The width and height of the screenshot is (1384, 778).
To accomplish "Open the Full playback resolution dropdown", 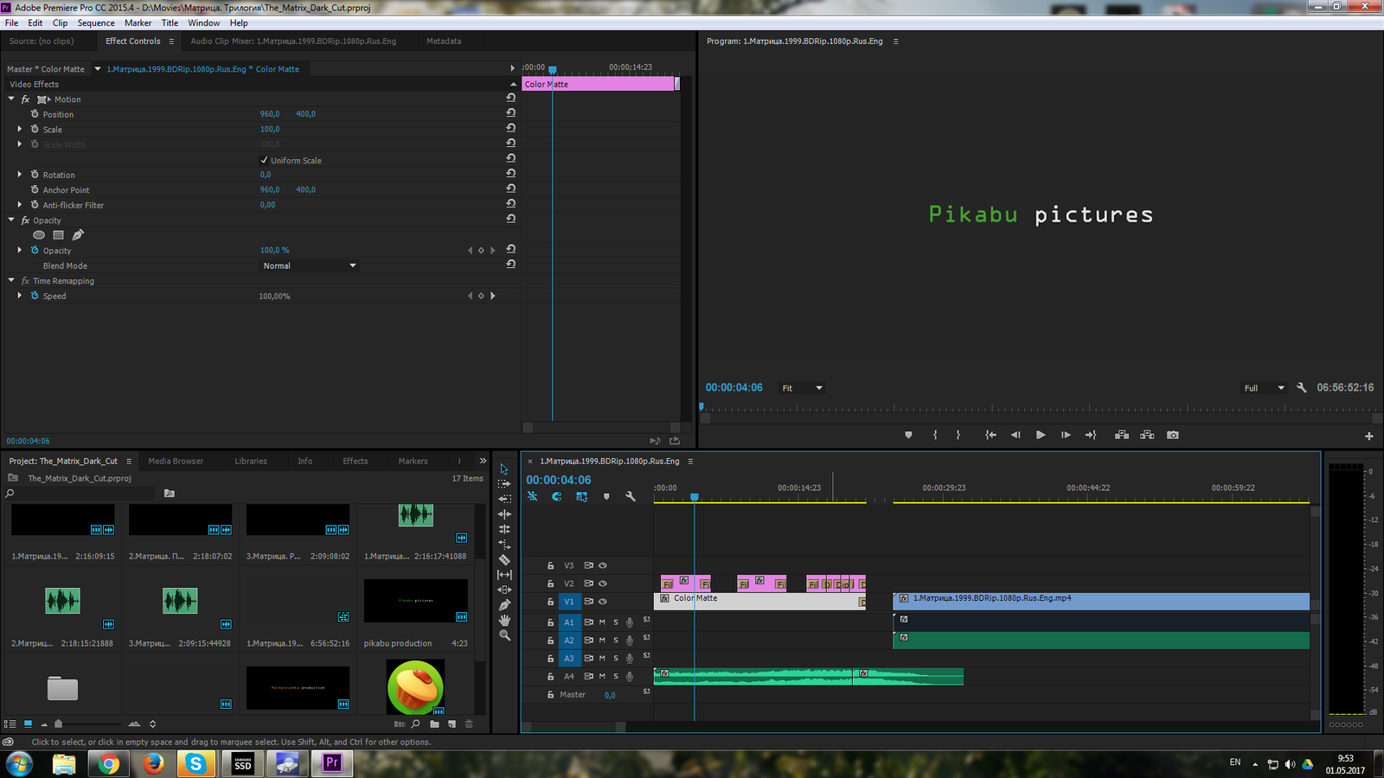I will click(x=1264, y=388).
